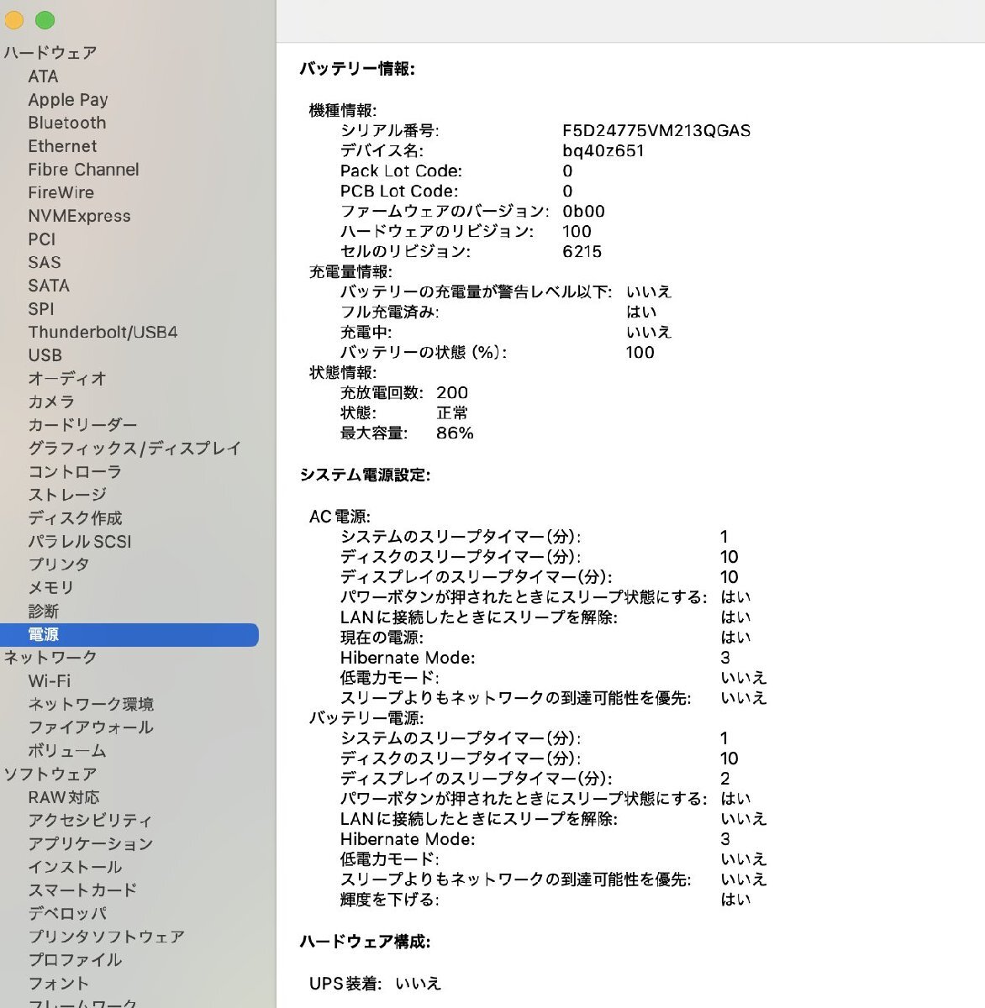Open the PCI section
Viewport: 985px width, 1008px height.
point(42,239)
